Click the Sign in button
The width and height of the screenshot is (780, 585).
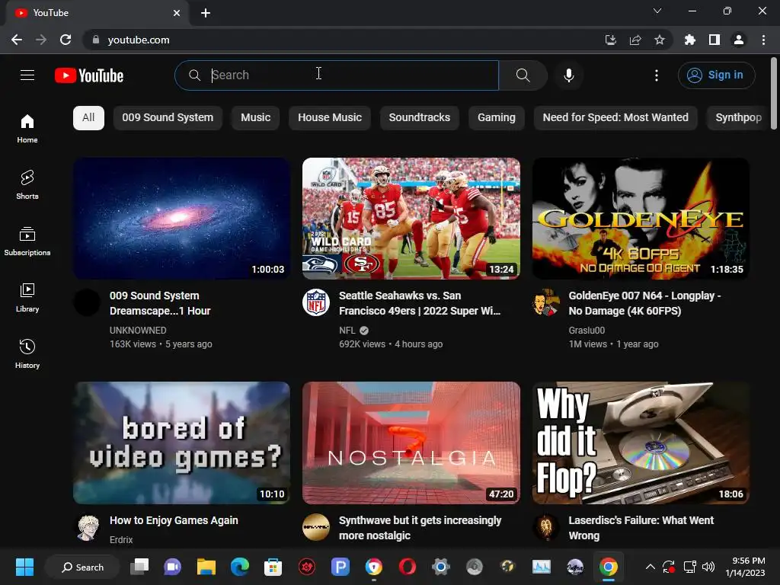[716, 75]
